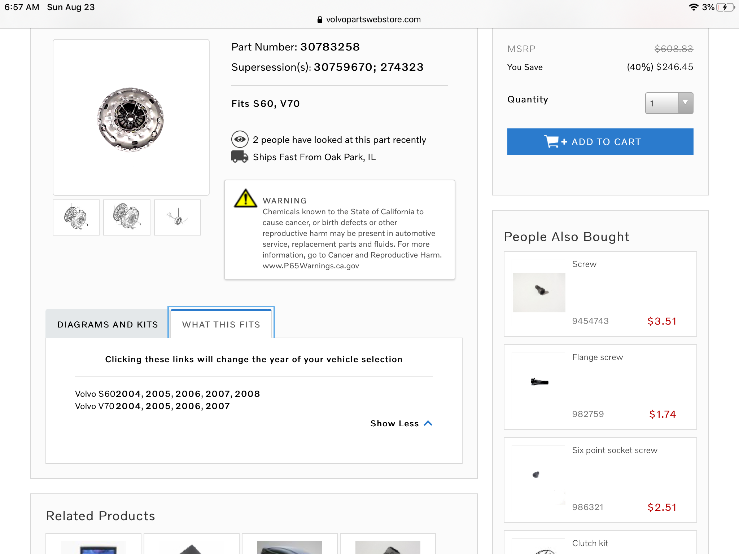The image size is (739, 554).
Task: Click the yellow warning triangle icon
Action: [246, 199]
